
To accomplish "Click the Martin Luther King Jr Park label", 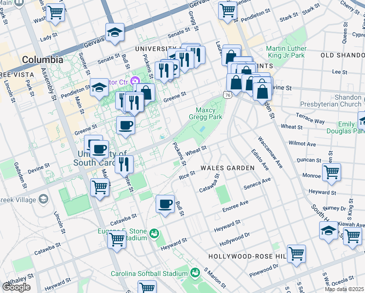I will pos(286,52).
